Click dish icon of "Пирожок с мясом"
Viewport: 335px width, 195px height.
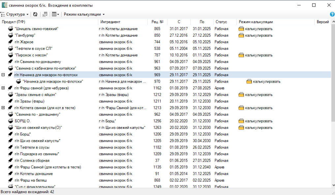pos(11,55)
